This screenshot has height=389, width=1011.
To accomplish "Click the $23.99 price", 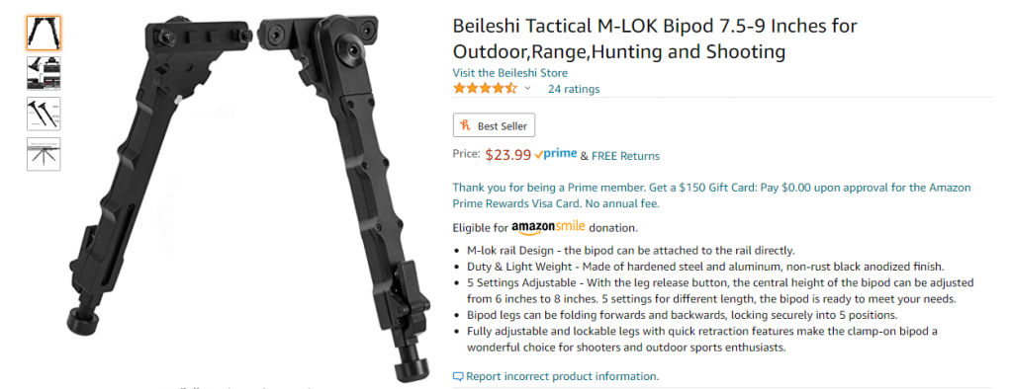I will (x=508, y=155).
